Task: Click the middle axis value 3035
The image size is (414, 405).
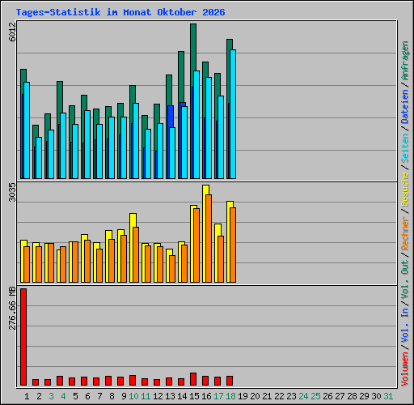Action: [x=12, y=192]
